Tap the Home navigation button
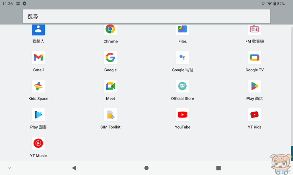This screenshot has height=175, width=293. [146, 168]
